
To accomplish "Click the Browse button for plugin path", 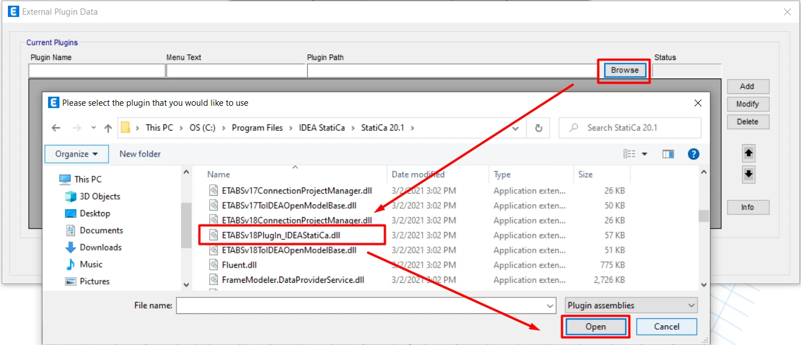I will tap(625, 70).
